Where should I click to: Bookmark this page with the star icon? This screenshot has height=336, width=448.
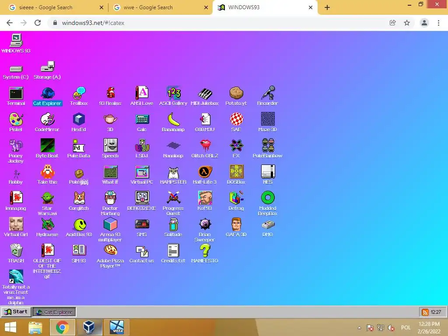(x=407, y=23)
